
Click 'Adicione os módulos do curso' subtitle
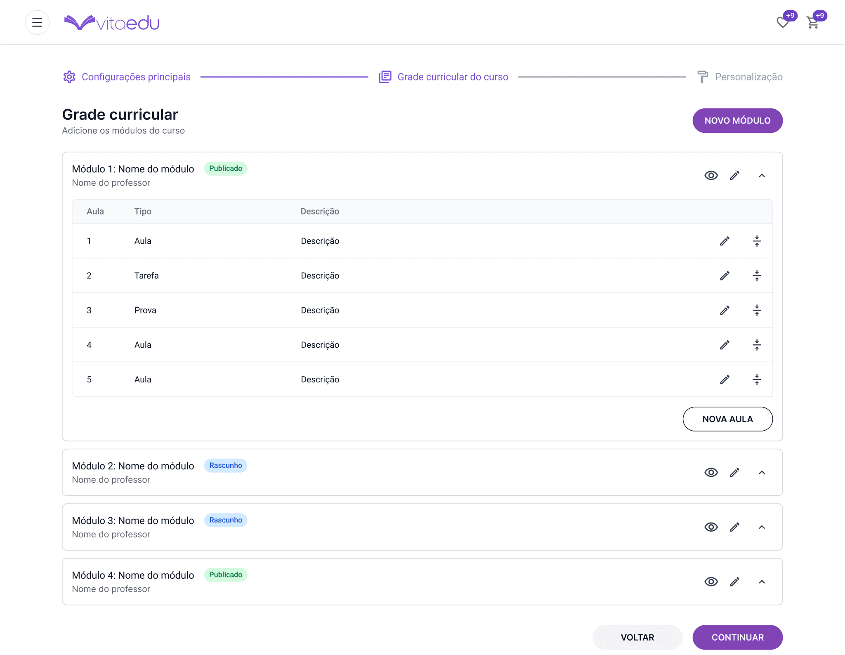point(123,130)
